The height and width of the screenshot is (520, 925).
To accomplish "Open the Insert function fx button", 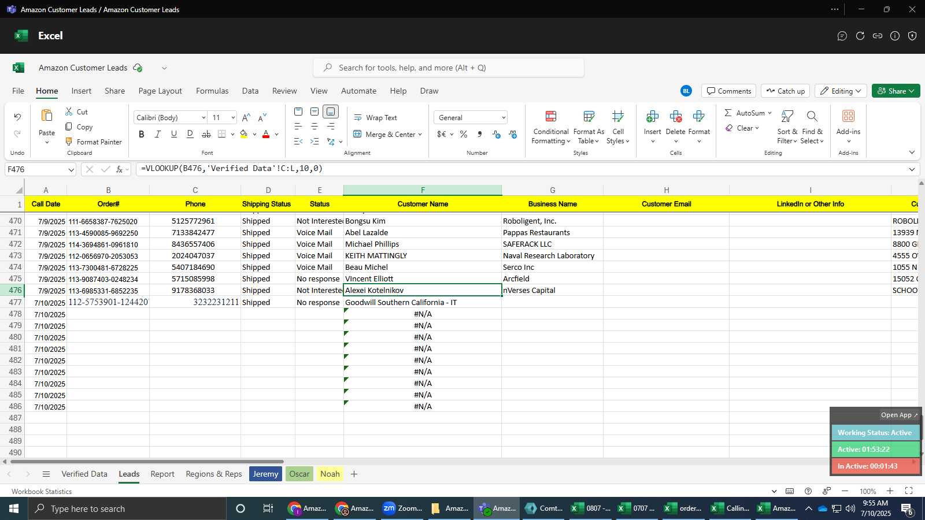I will [119, 169].
